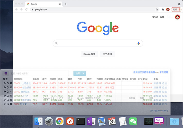Open the 甲骨文 stock link
The height and width of the screenshot is (128, 183).
pos(23,104)
